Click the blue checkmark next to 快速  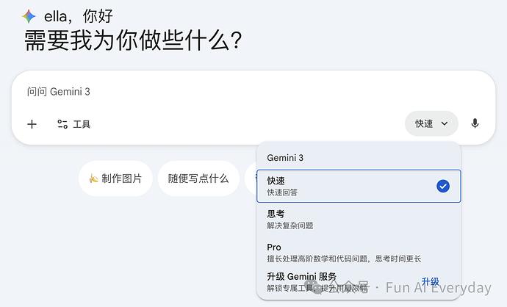[x=443, y=186]
